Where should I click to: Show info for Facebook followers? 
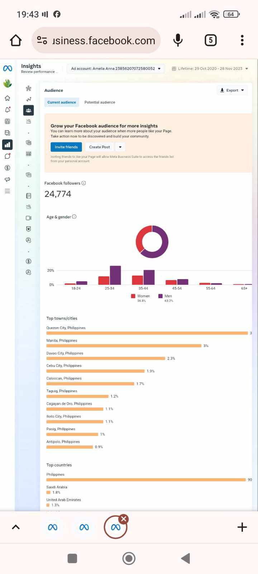click(x=84, y=183)
